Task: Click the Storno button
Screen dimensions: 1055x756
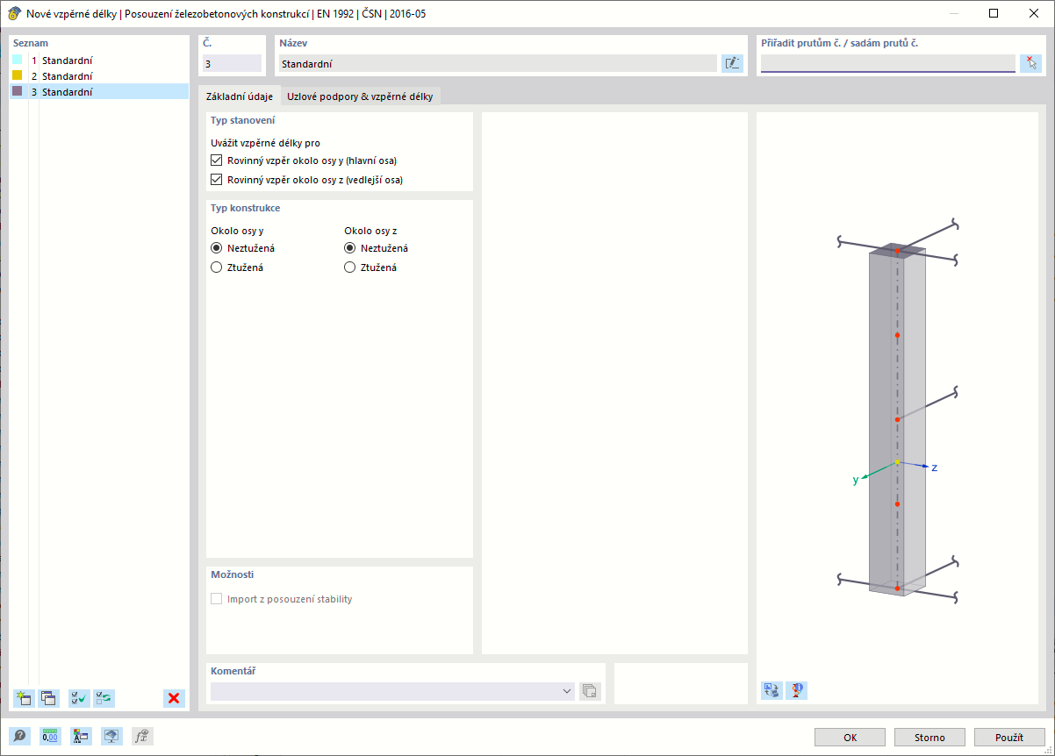Action: click(929, 738)
